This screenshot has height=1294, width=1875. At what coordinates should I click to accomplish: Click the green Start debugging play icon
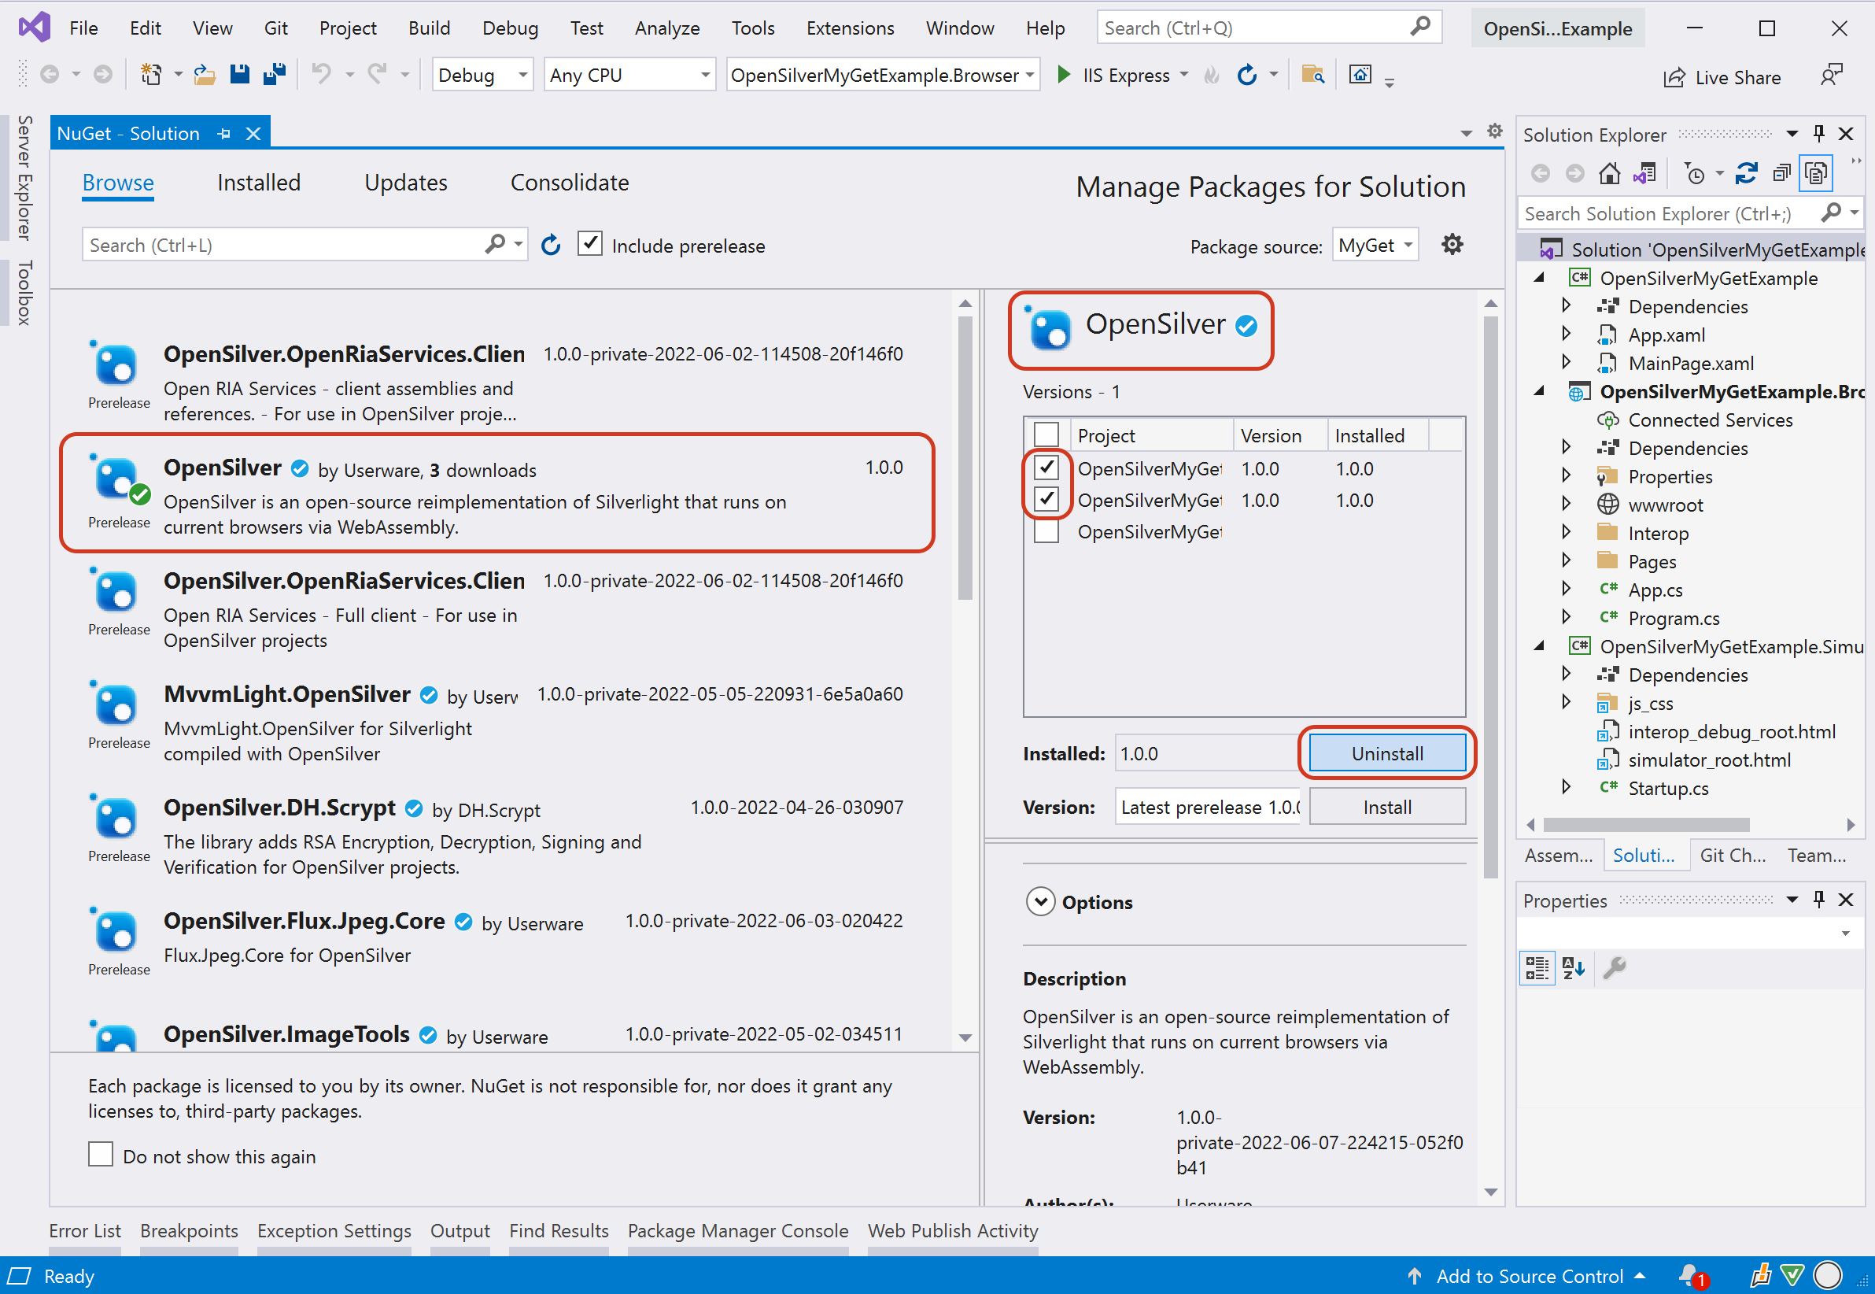click(x=1063, y=75)
